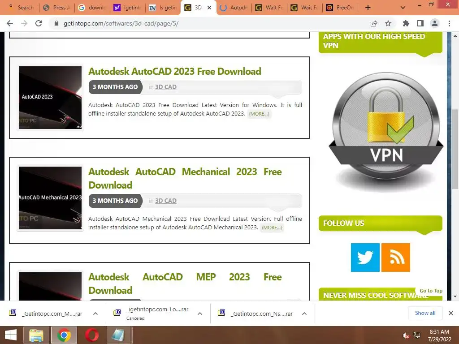Click scrollbar down arrow
Image resolution: width=459 pixels, height=344 pixels.
tap(455, 297)
